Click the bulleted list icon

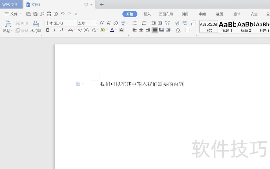tap(135, 23)
